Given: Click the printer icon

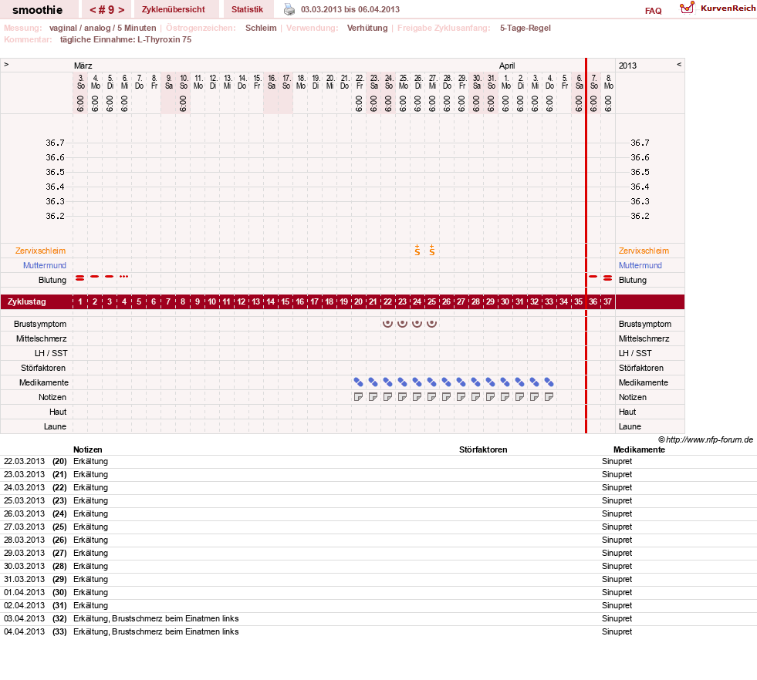Looking at the screenshot, I should (x=289, y=9).
